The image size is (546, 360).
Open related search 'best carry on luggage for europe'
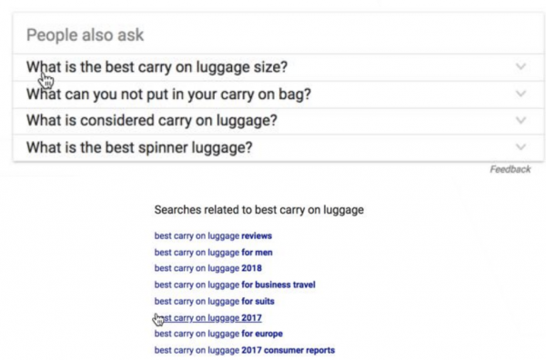(218, 334)
